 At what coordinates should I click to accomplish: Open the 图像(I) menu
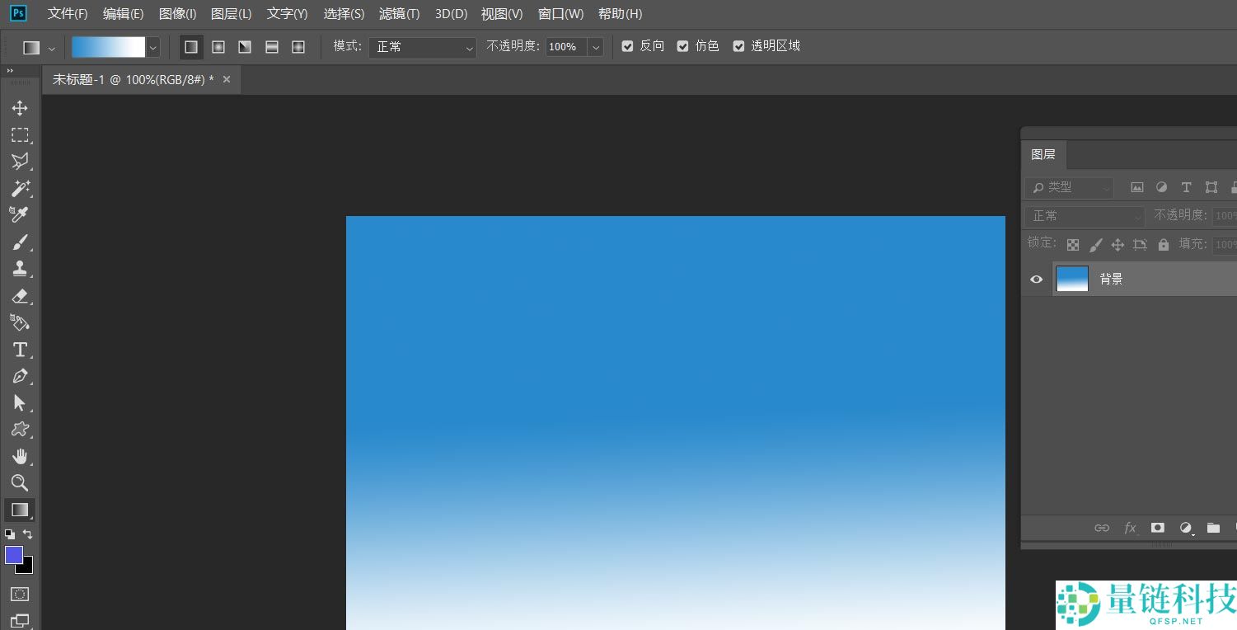pyautogui.click(x=177, y=14)
